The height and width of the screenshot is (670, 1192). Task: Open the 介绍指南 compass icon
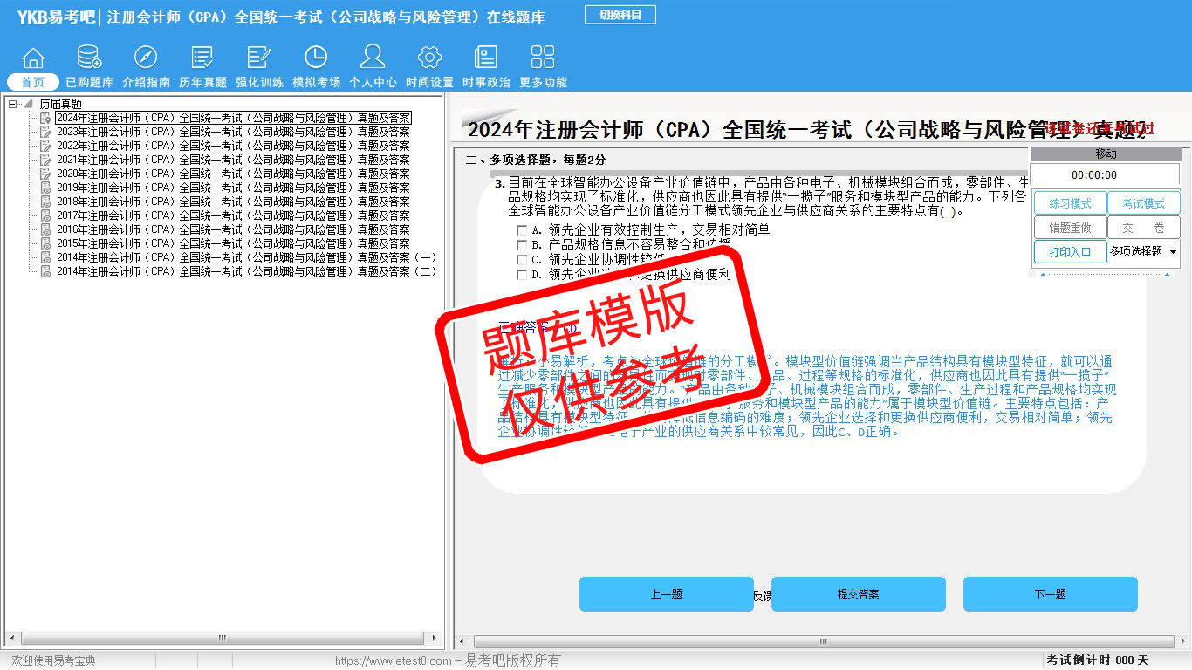tap(146, 58)
